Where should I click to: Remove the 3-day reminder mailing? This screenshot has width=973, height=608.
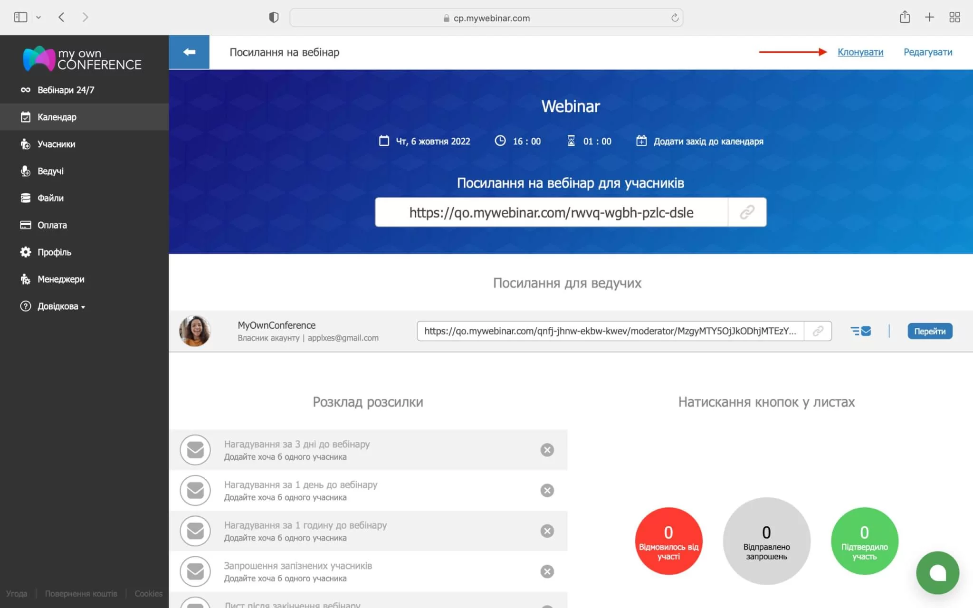tap(547, 449)
